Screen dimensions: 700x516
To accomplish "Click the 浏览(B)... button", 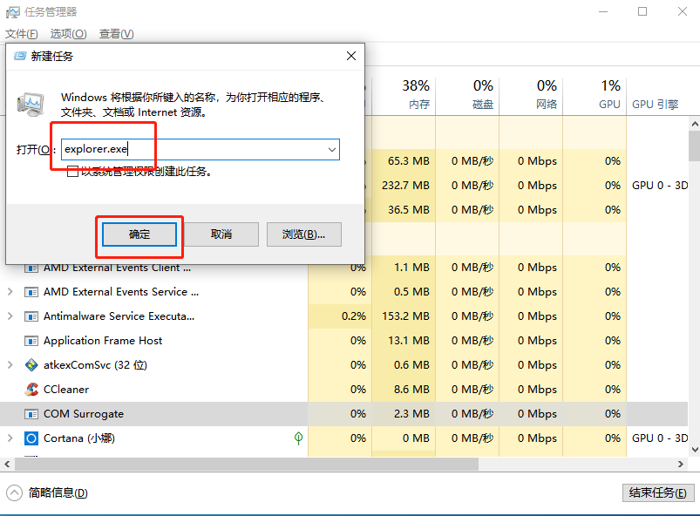I will point(303,234).
